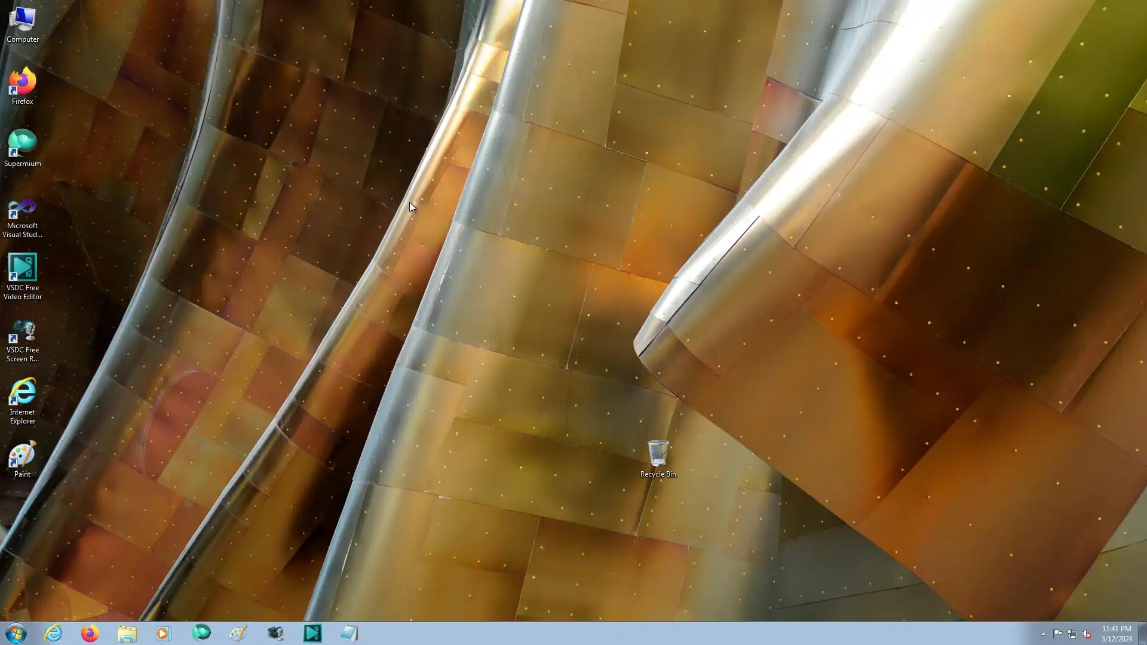Select the Firefox desktop shortcut
This screenshot has width=1147, height=645.
pyautogui.click(x=23, y=87)
